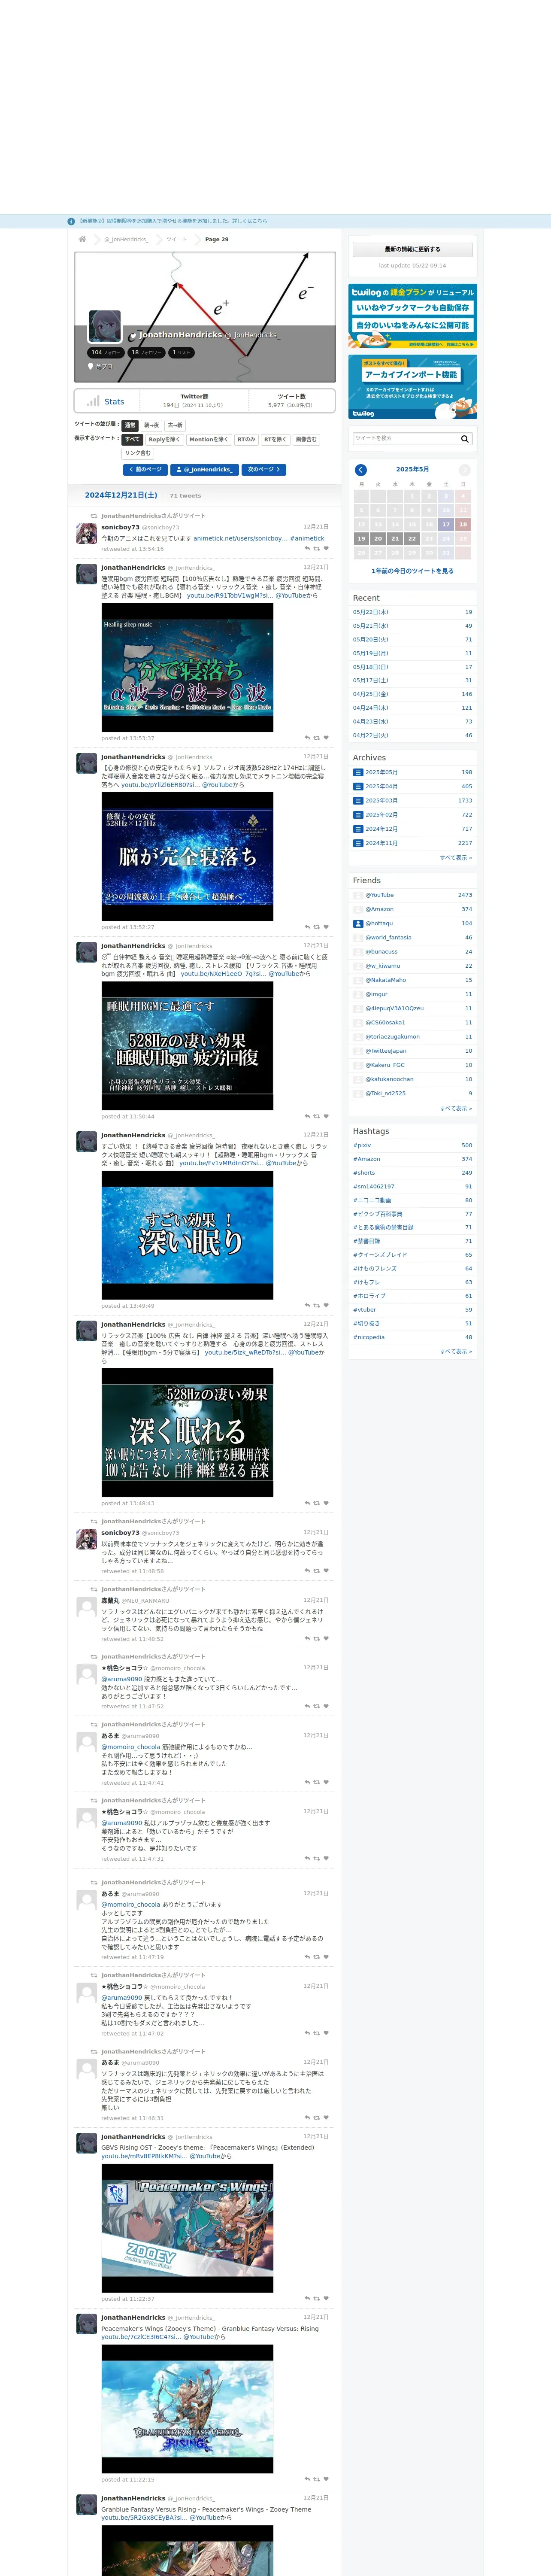Filter to 画像含む tweets
The image size is (551, 2576).
point(306,439)
